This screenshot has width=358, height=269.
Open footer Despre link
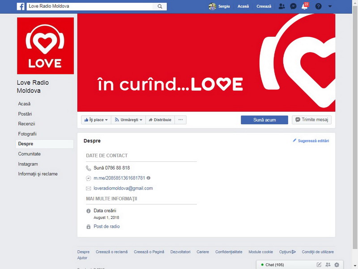coord(83,252)
